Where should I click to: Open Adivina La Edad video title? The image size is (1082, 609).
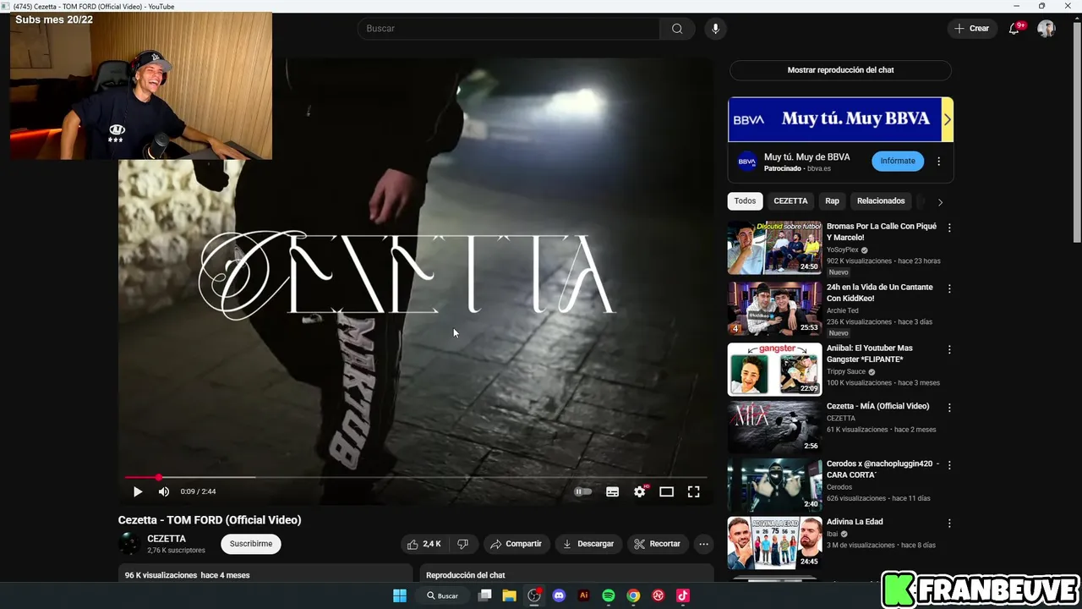pos(855,522)
